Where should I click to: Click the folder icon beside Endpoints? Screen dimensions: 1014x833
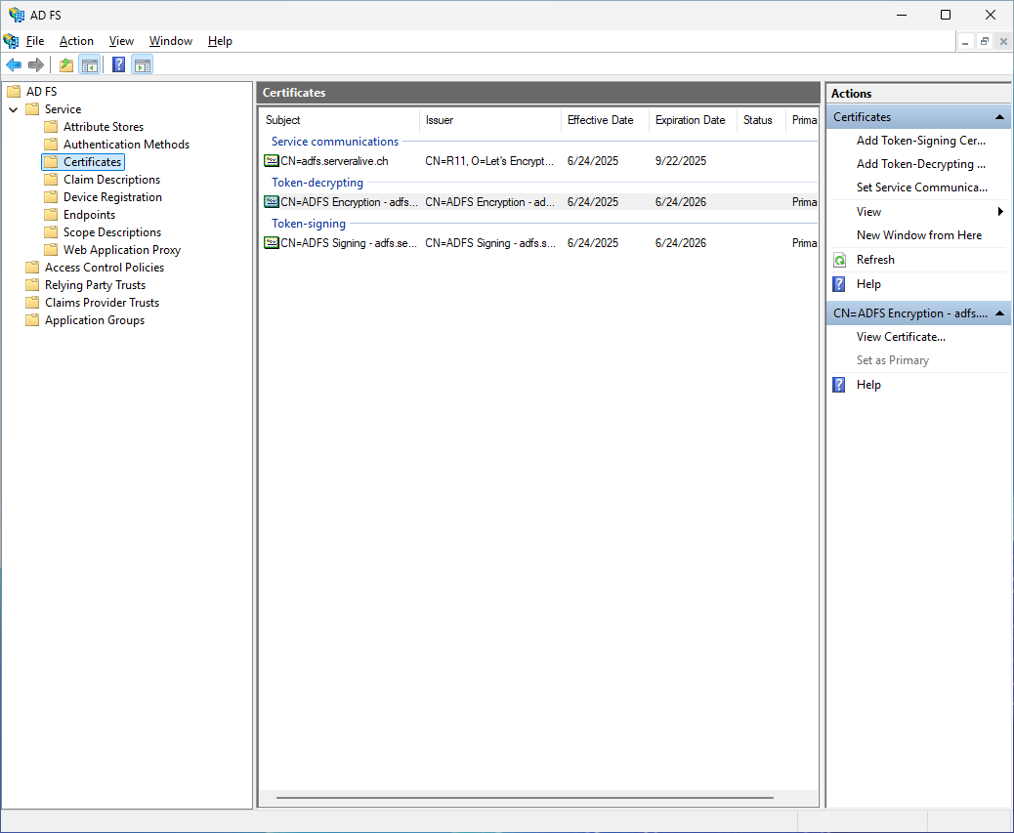tap(51, 215)
